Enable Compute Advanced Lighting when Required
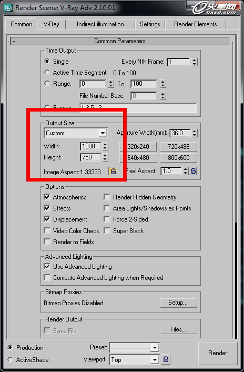This screenshot has width=244, height=372. click(x=47, y=278)
